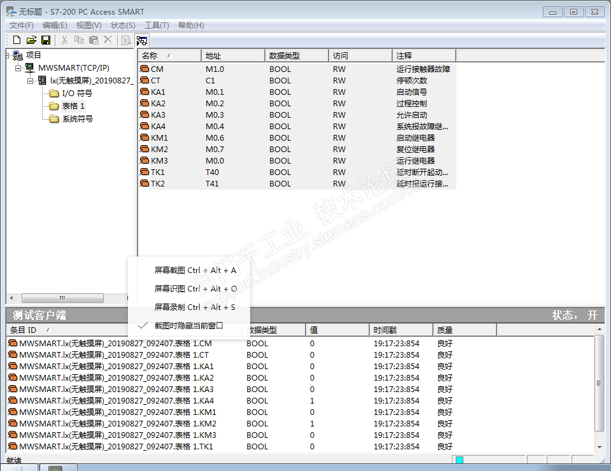The height and width of the screenshot is (471, 611).
Task: Click the 值 column header
Action: pos(337,330)
